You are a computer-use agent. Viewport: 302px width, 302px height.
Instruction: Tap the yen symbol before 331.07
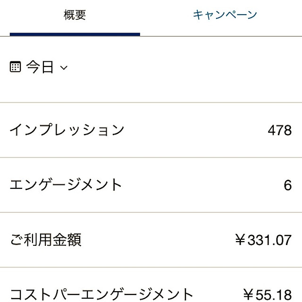(x=240, y=240)
